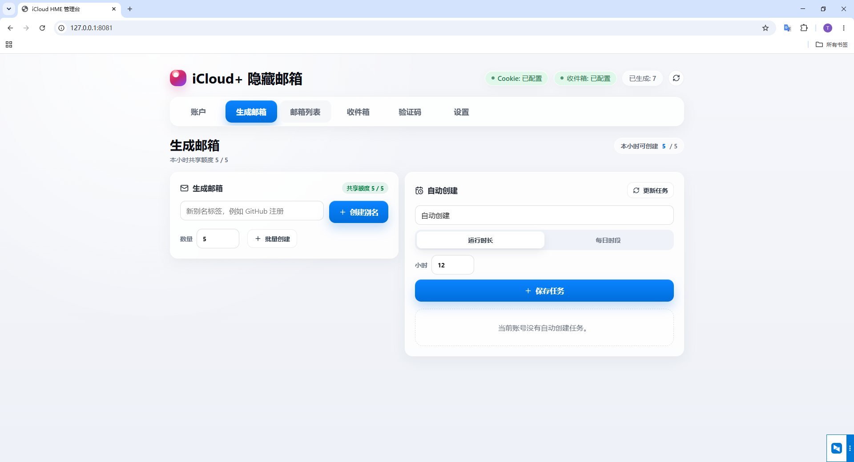The height and width of the screenshot is (462, 854).
Task: Reload the page with the browser reload button
Action: [x=42, y=28]
